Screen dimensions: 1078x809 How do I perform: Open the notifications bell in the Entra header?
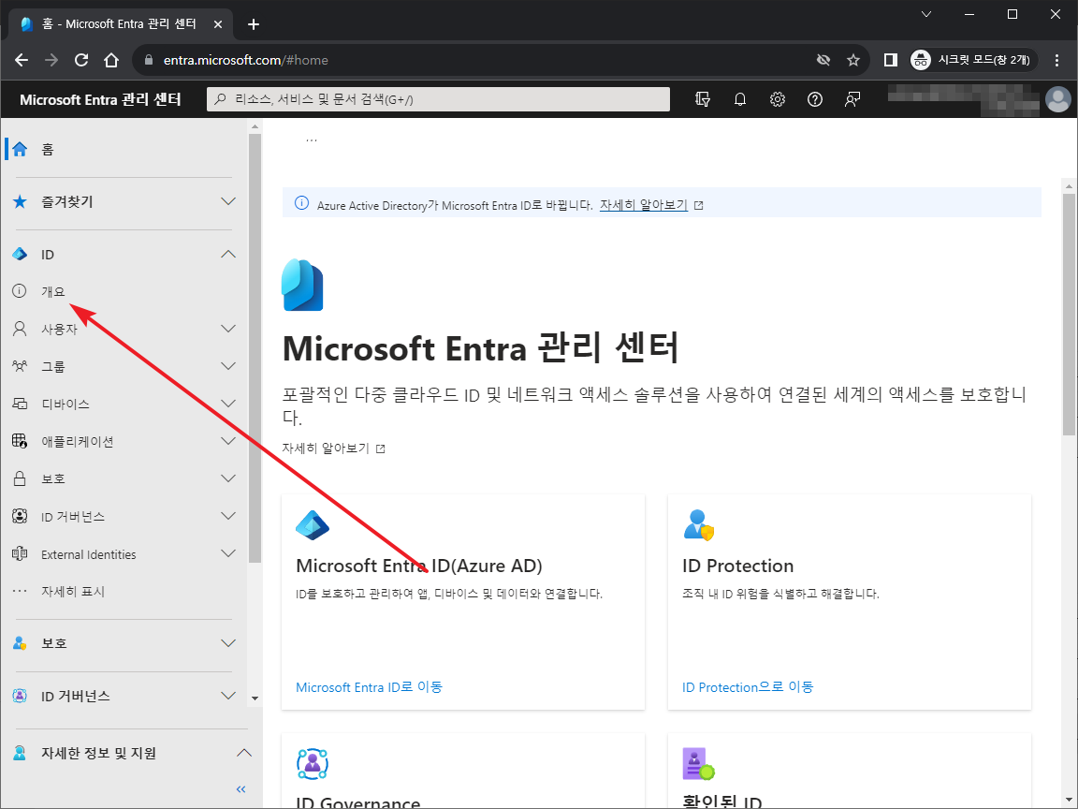click(740, 100)
